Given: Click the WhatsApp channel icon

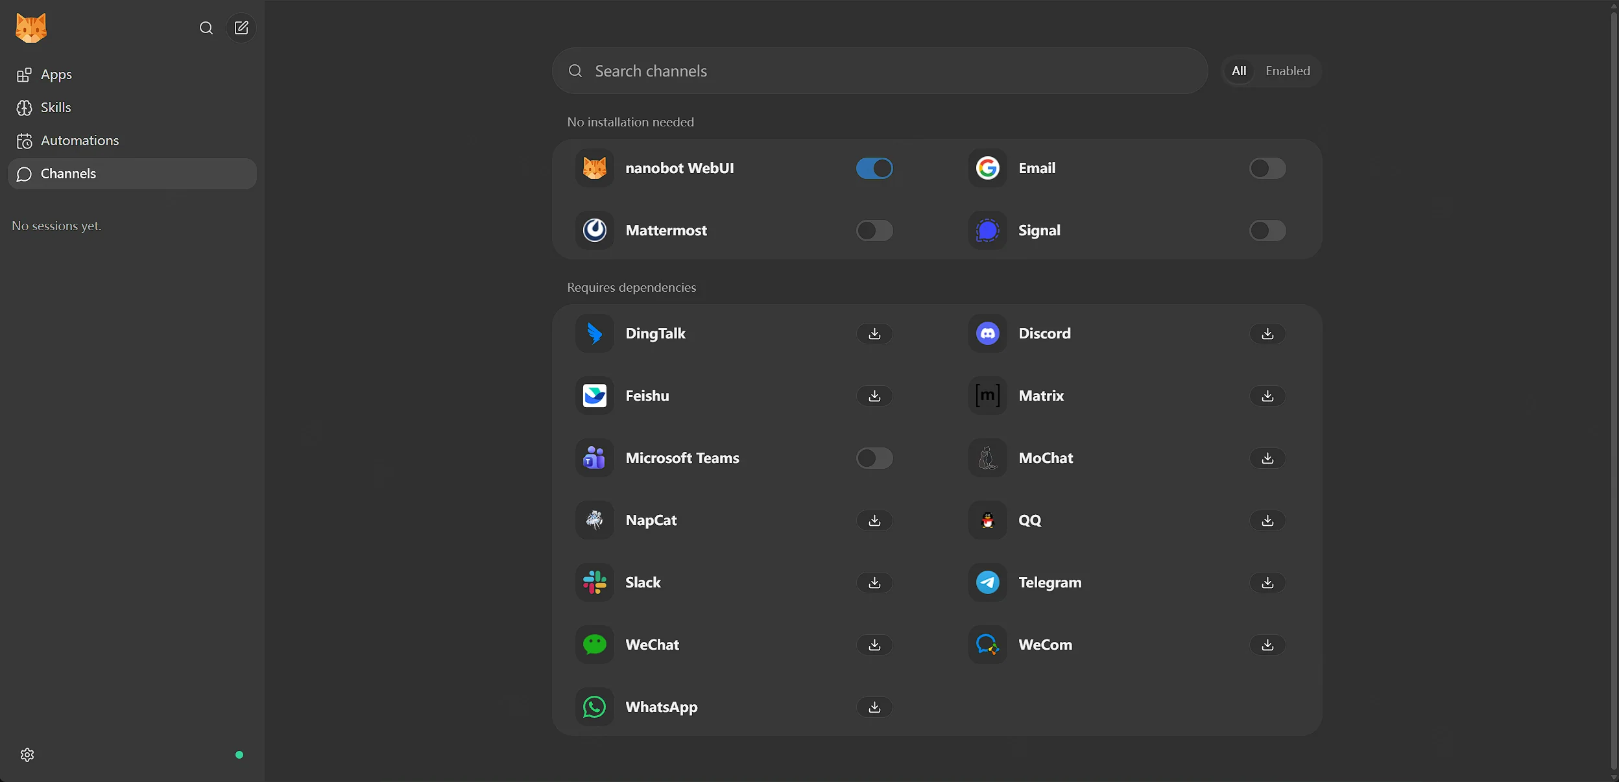Looking at the screenshot, I should (595, 707).
